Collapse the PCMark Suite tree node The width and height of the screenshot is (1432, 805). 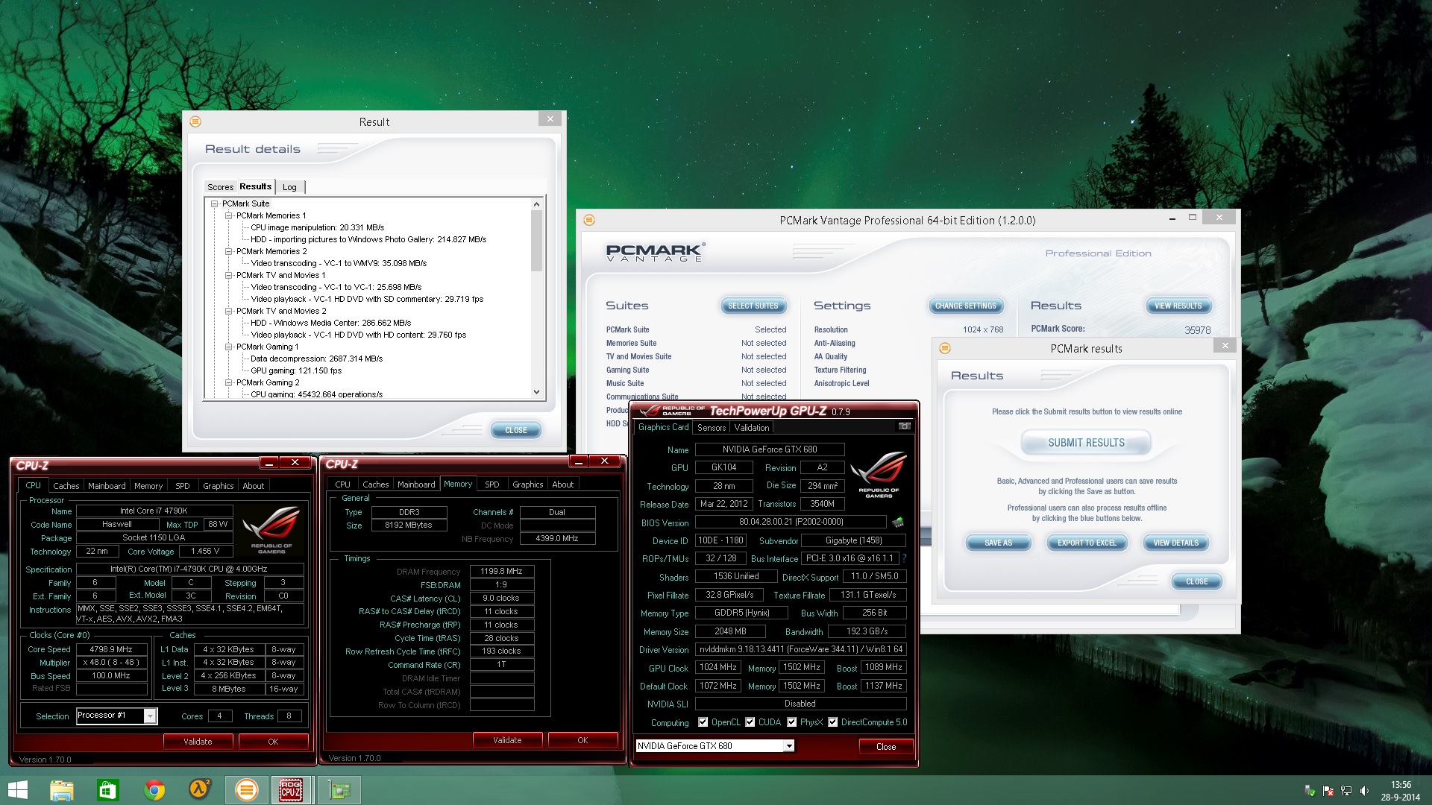pos(215,203)
